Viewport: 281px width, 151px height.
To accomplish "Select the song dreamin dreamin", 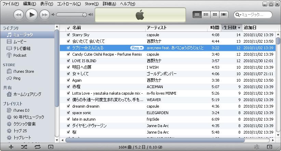I will 86,106.
